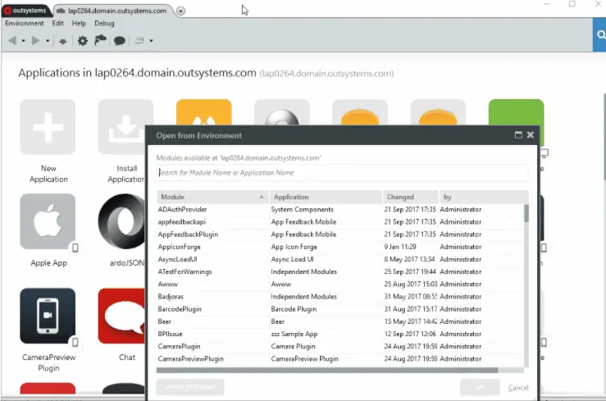
Task: Click the screen icon in the toolbar
Action: 139,40
